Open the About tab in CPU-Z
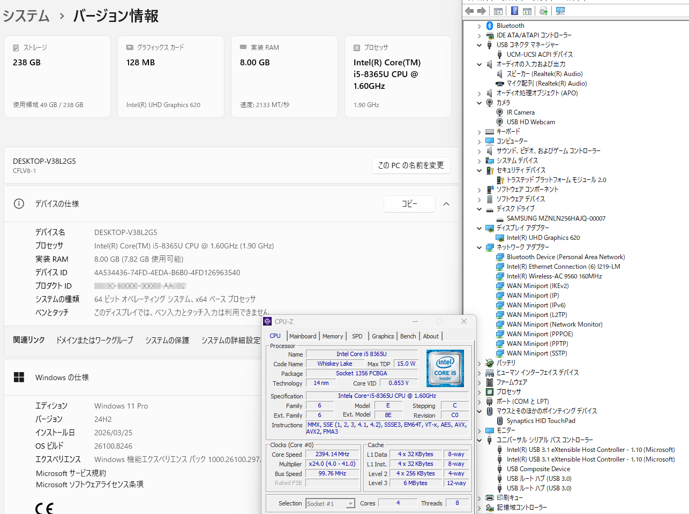Image resolution: width=689 pixels, height=514 pixels. pos(431,336)
